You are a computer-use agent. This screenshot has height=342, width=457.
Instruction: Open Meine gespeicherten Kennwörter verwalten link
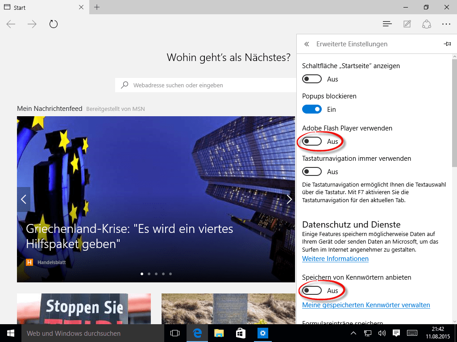tap(366, 305)
